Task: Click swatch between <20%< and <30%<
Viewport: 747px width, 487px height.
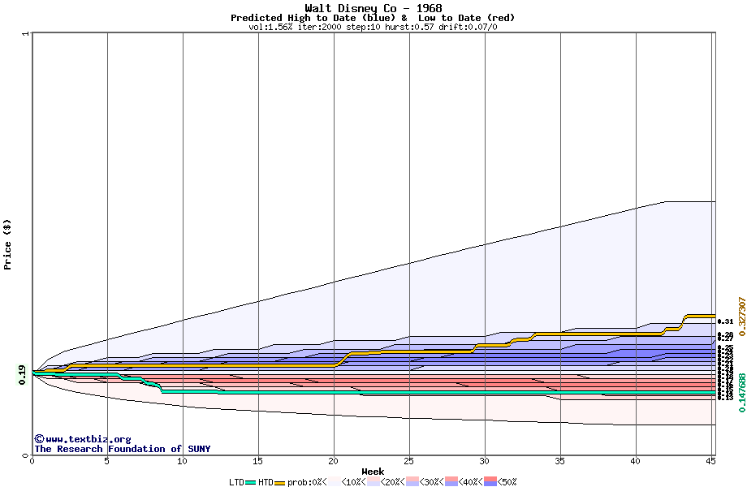Action: click(412, 481)
